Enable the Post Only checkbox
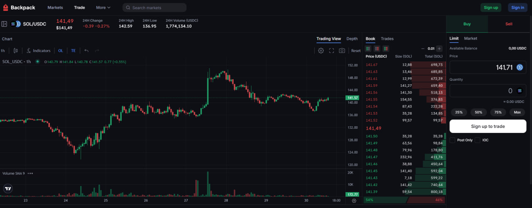 pos(452,140)
